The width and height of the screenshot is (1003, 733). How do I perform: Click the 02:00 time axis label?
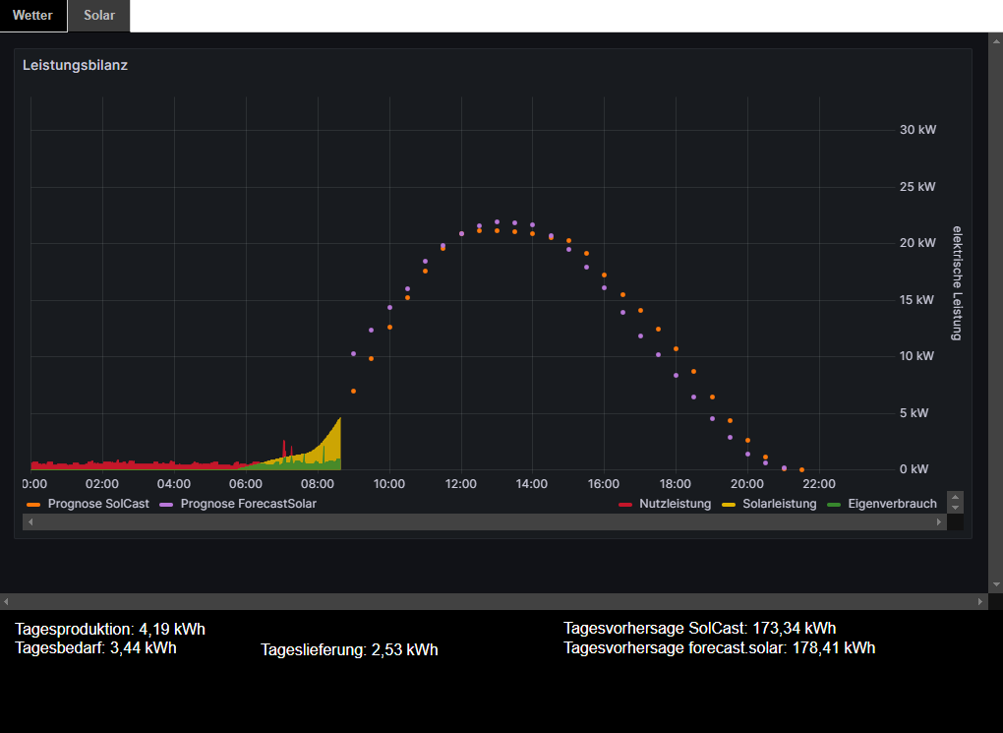(x=102, y=484)
